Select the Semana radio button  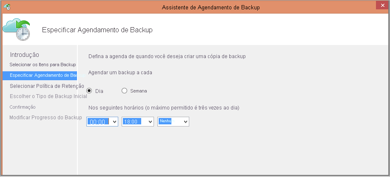coord(124,90)
